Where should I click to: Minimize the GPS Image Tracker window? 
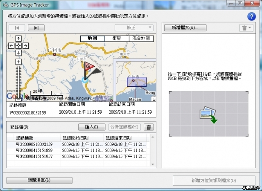231,4
